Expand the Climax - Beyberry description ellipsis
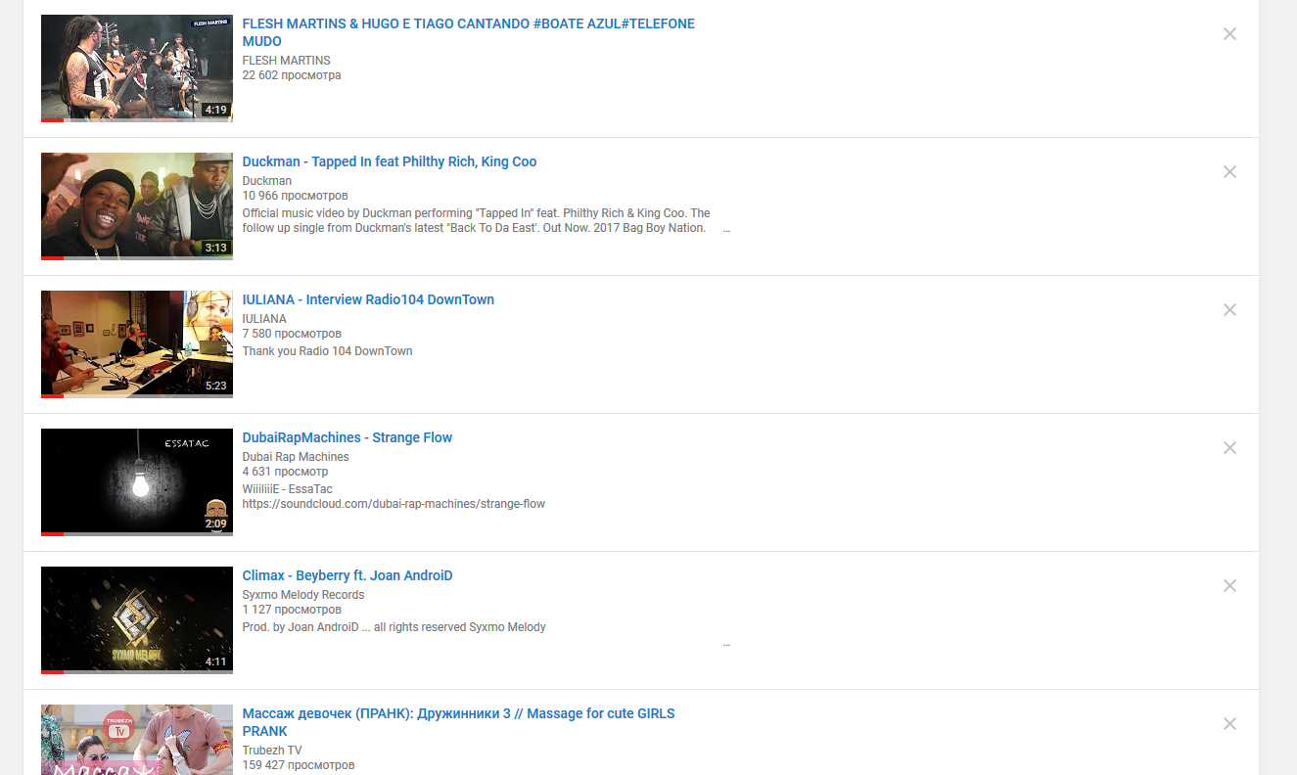 [x=726, y=645]
